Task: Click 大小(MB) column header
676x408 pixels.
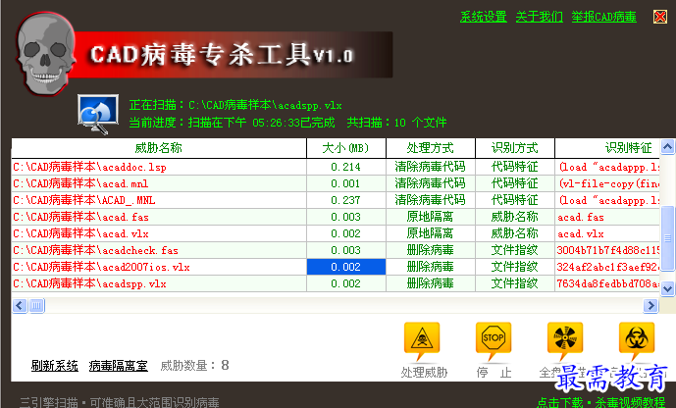Action: point(345,148)
